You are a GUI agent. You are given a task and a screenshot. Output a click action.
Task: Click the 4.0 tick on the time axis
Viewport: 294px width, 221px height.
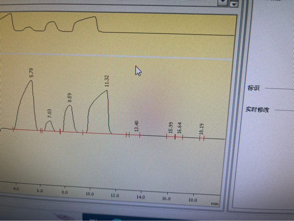point(16,189)
